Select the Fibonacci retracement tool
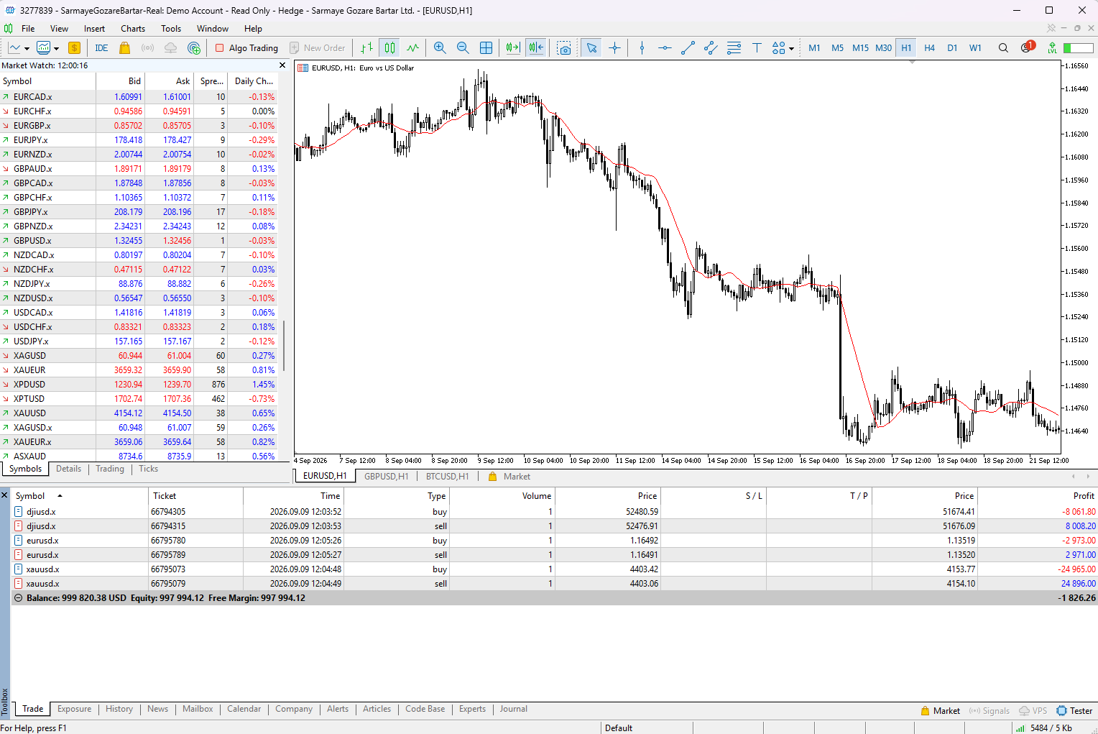Image resolution: width=1098 pixels, height=734 pixels. [x=734, y=48]
